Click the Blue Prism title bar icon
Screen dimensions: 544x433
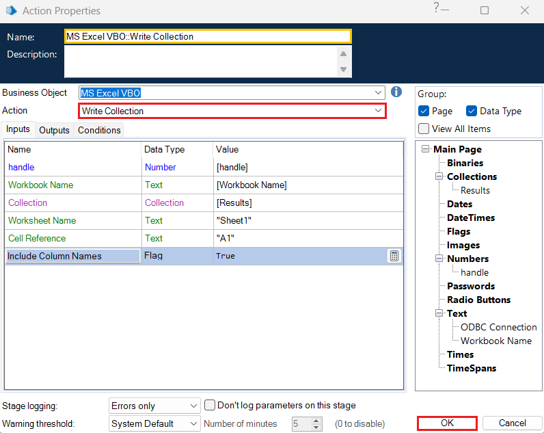[12, 11]
